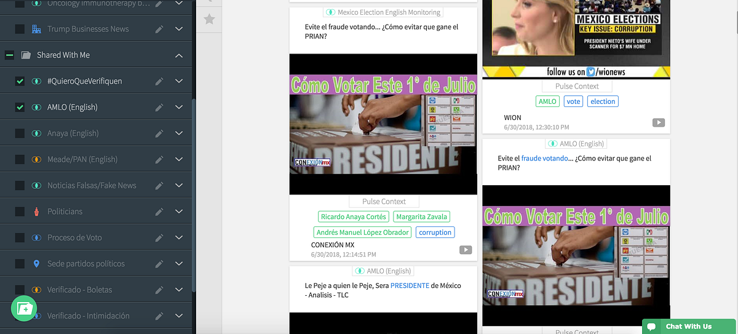The image size is (738, 334).
Task: Click the Meade/PAN orange pulse icon
Action: 36,159
